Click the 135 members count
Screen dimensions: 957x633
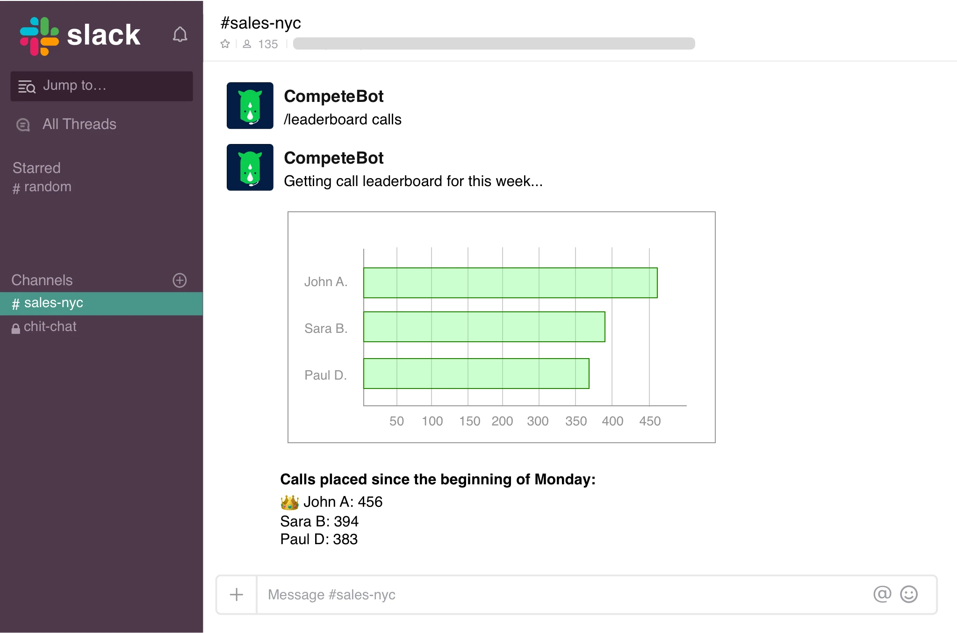268,44
